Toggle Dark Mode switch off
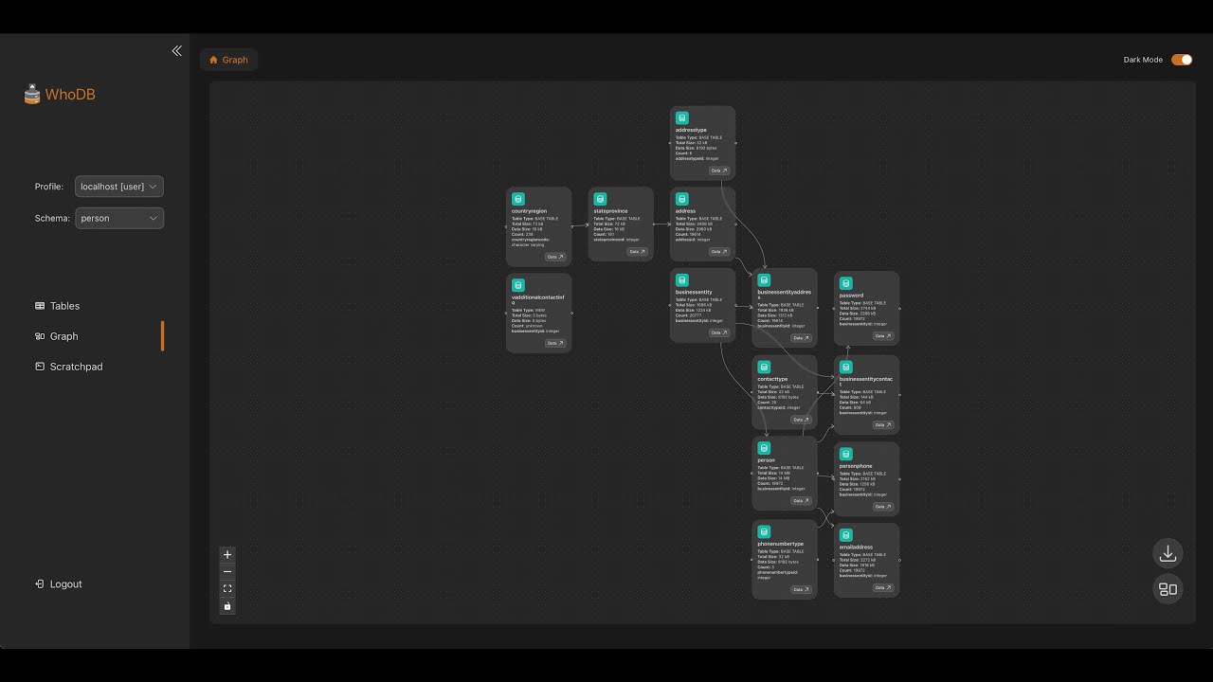The height and width of the screenshot is (682, 1213). pyautogui.click(x=1182, y=60)
